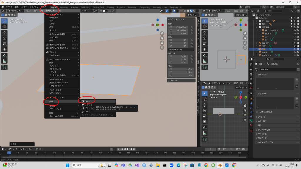Screen dimensions: 301x169
Task: Select the Move tool in left toolbar
Action: pos(5,32)
